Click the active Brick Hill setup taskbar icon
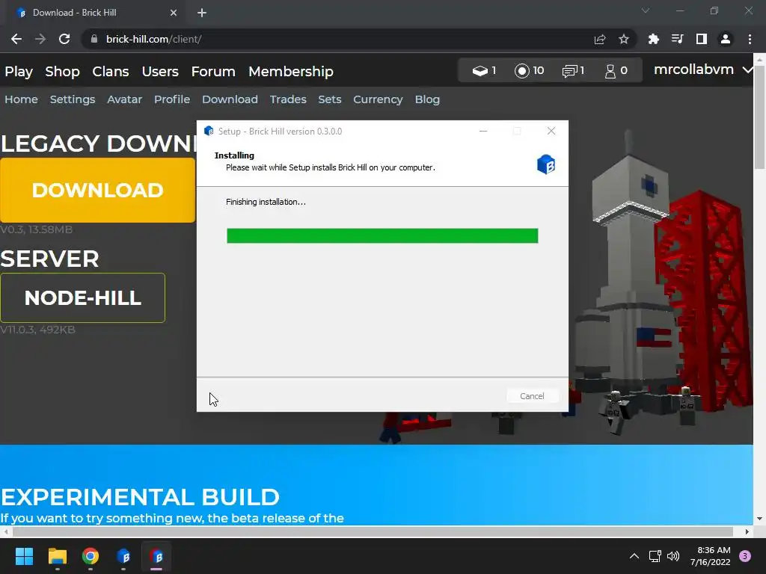766x574 pixels. pos(156,556)
